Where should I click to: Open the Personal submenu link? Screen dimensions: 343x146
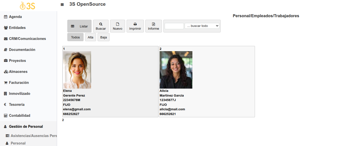[18, 143]
